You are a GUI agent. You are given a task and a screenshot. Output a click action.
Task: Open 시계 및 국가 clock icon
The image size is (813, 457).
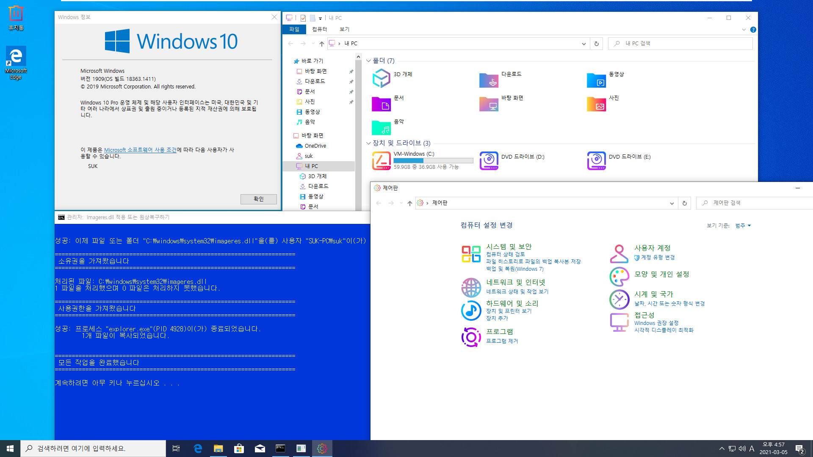tap(619, 300)
